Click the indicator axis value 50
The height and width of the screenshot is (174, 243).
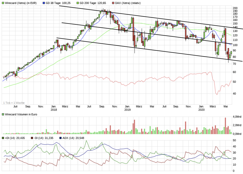[235, 140]
